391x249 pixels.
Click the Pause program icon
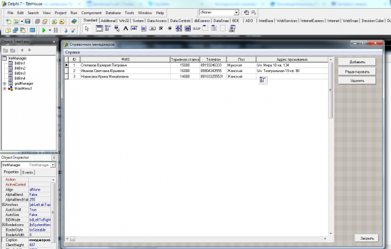[56, 30]
